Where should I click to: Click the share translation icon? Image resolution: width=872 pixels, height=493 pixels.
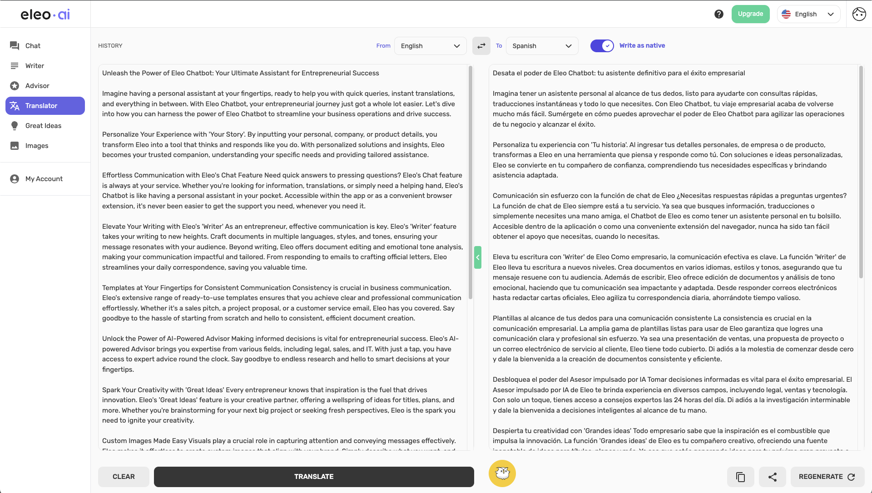[772, 477]
